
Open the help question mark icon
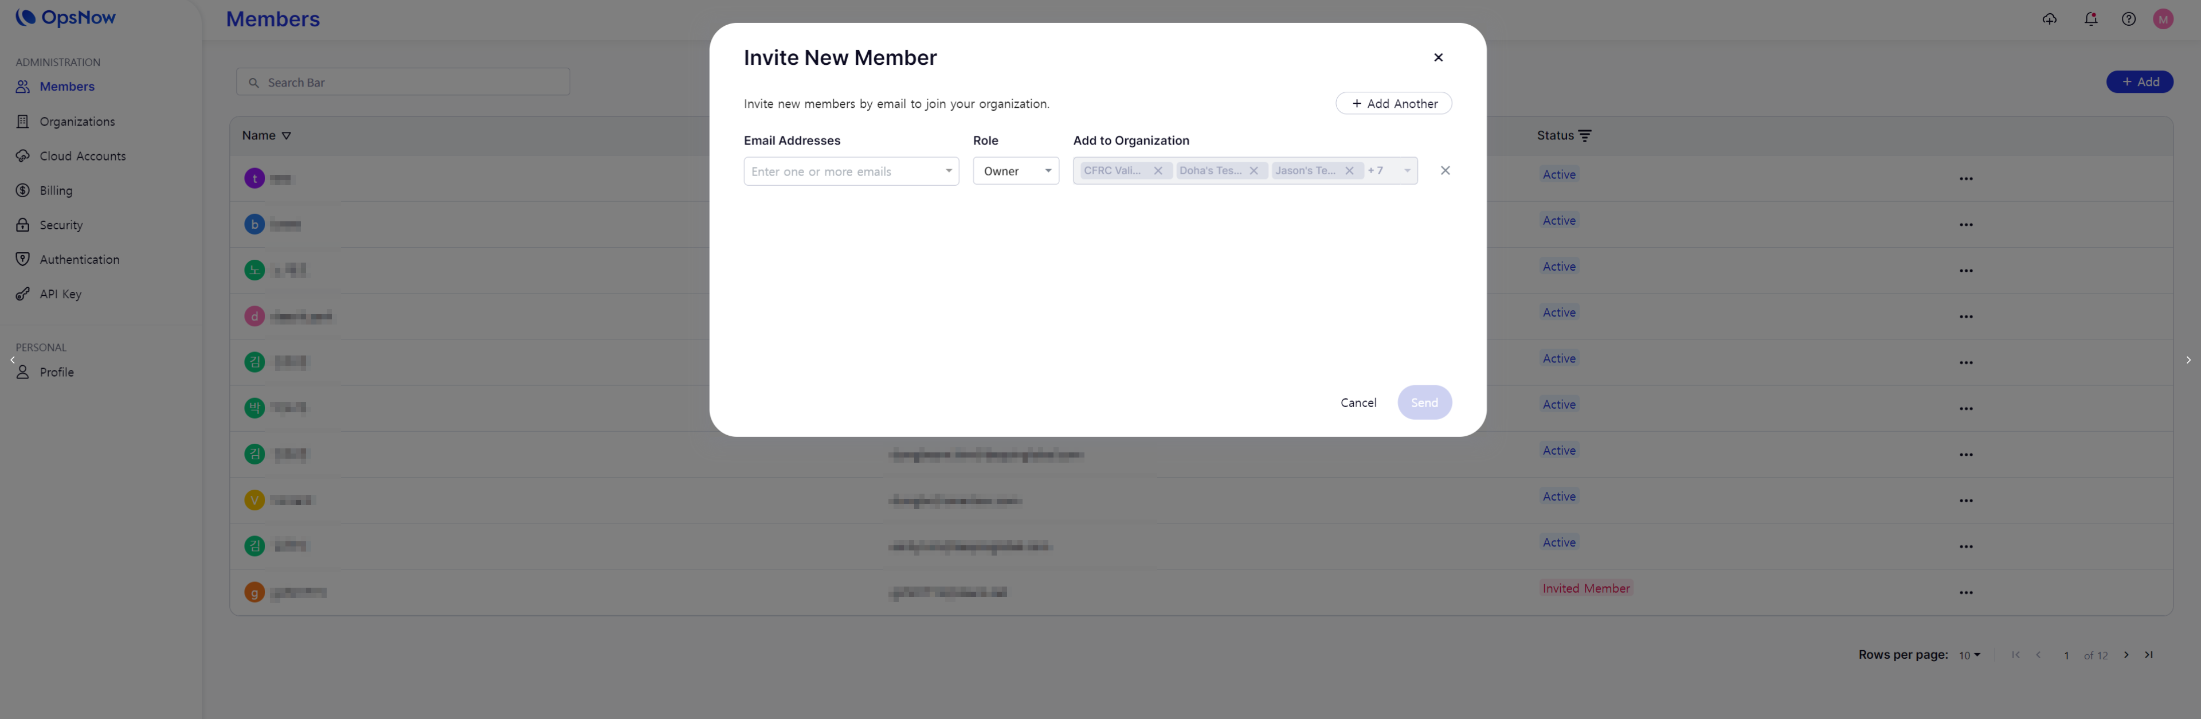pos(2128,19)
